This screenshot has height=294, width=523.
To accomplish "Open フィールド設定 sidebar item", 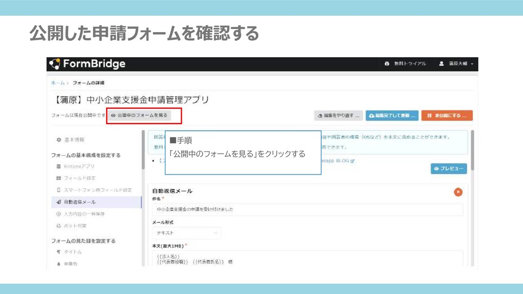I will [x=80, y=178].
